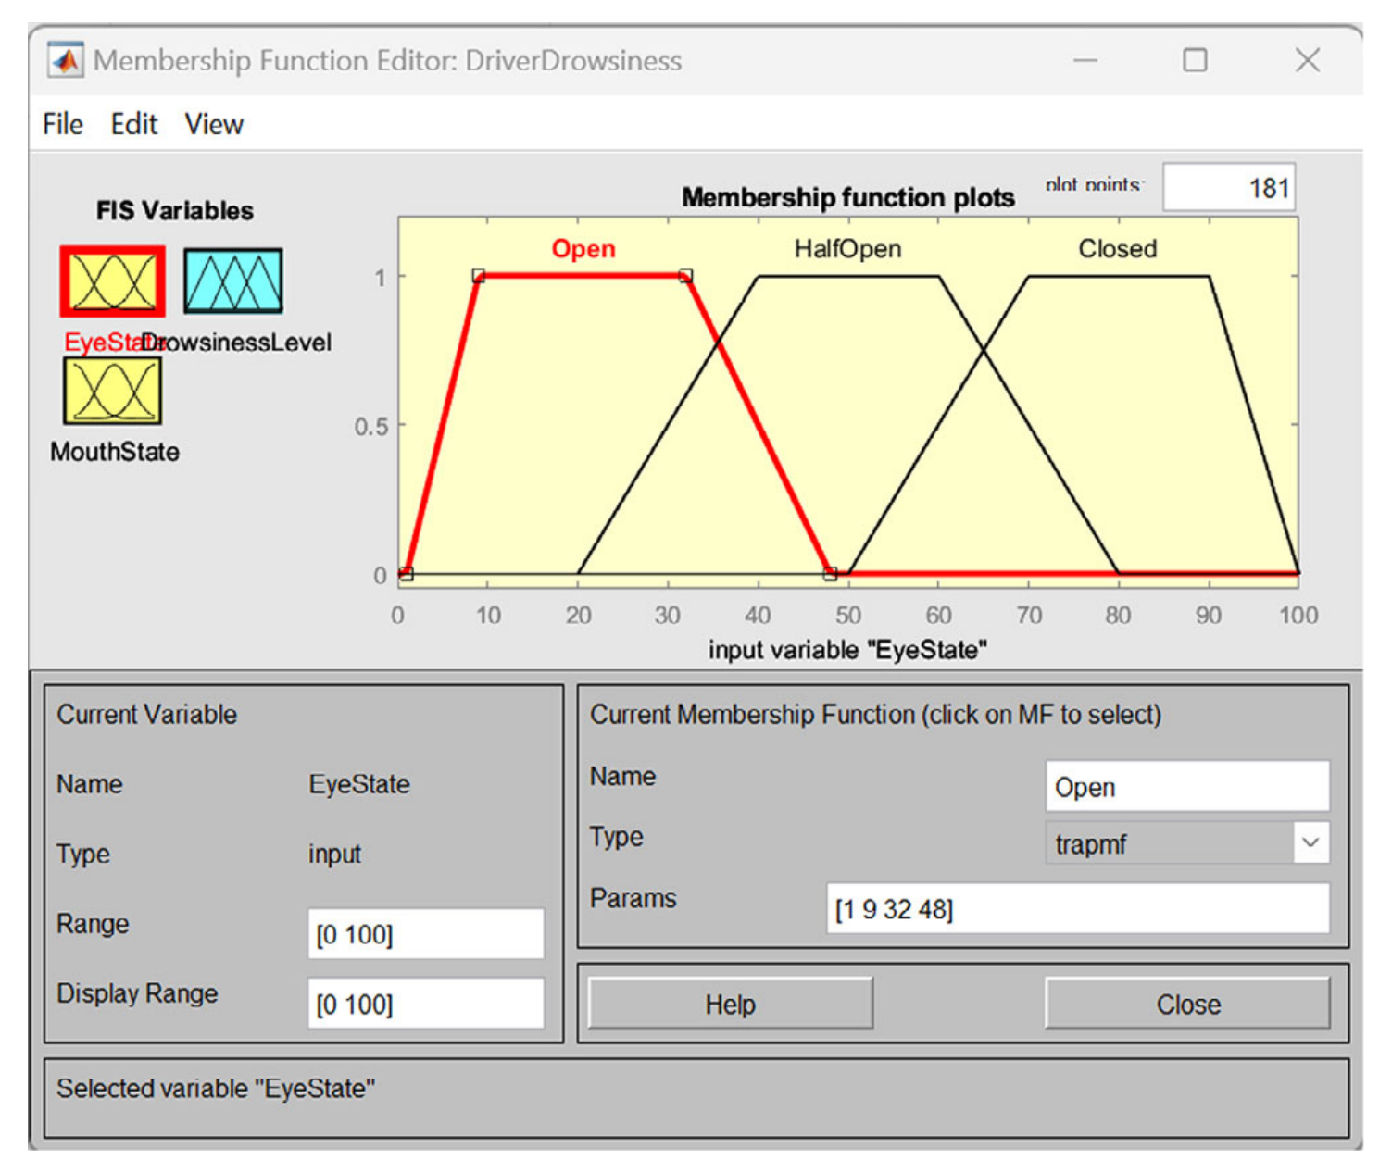This screenshot has width=1392, height=1173.
Task: Edit the plot points field
Action: (1229, 188)
